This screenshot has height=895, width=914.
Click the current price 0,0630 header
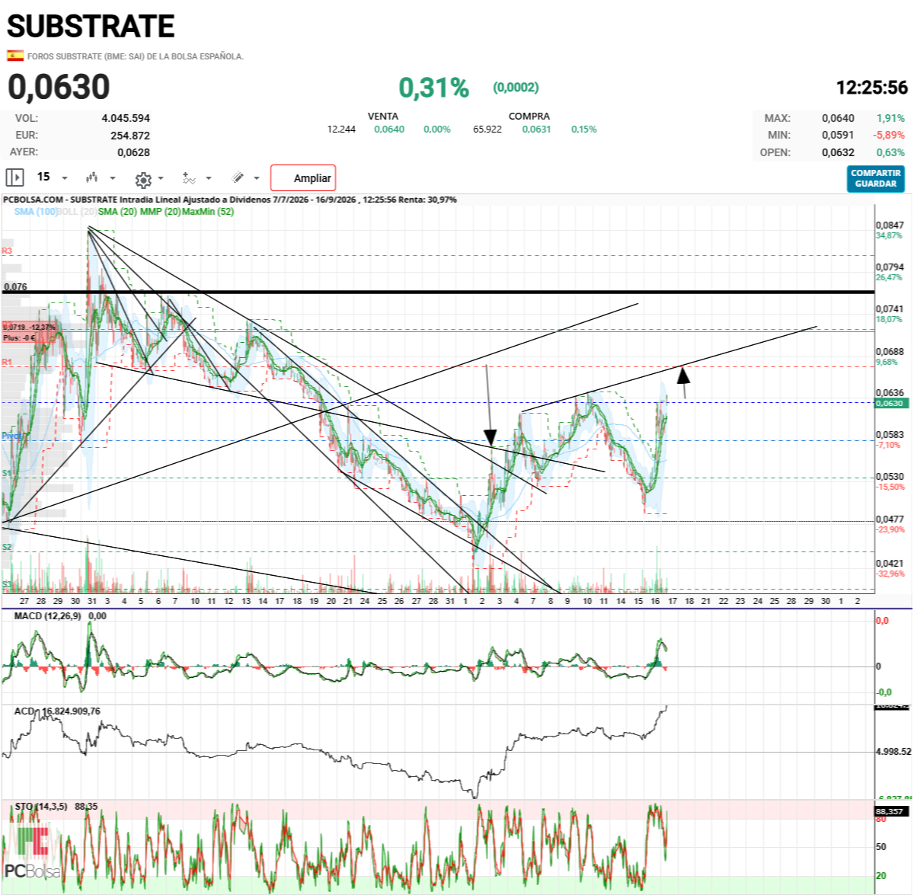coord(59,87)
